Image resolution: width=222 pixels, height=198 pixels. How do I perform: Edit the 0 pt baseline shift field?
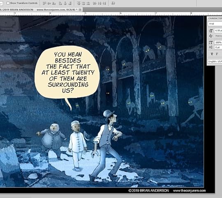pyautogui.click(x=218, y=47)
